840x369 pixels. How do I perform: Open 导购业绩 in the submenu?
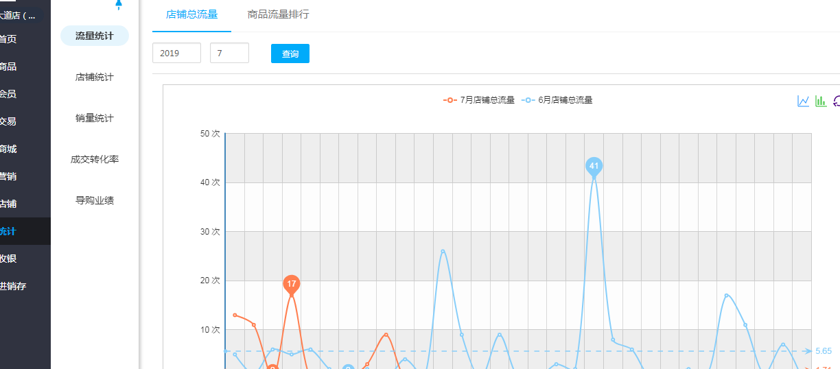tap(95, 200)
